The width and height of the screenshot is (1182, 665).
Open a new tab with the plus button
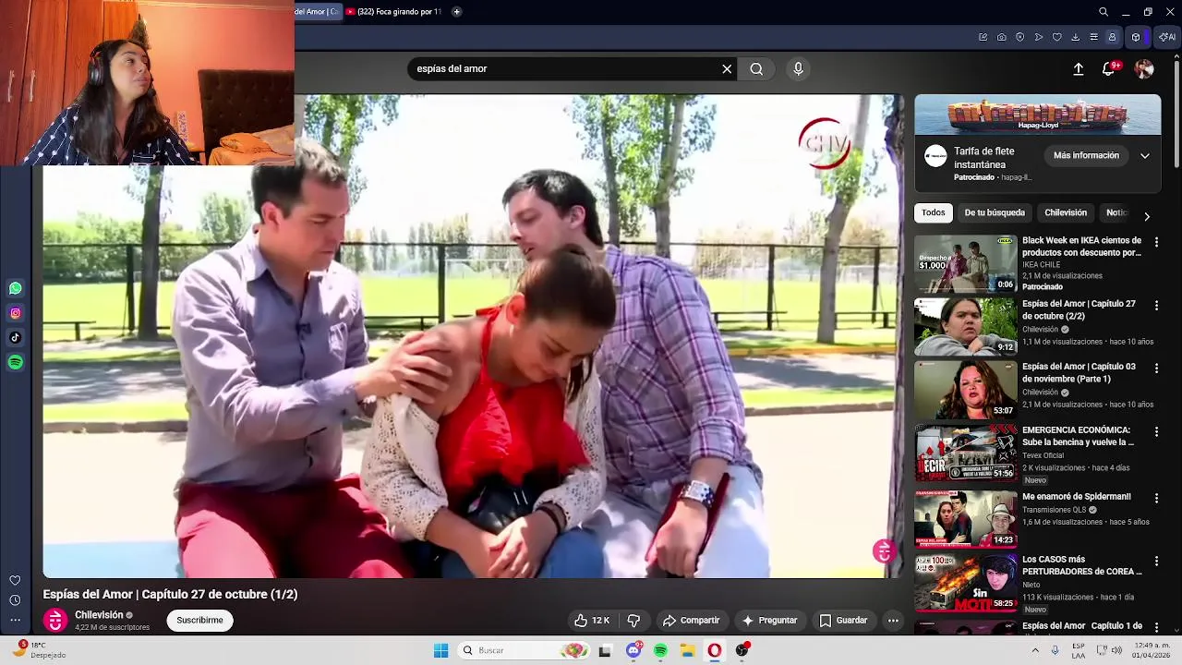[x=456, y=12]
